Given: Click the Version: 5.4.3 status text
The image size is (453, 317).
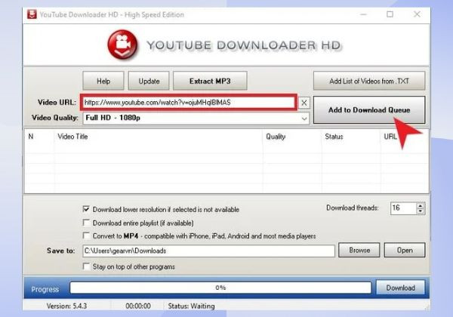Looking at the screenshot, I should [x=66, y=306].
